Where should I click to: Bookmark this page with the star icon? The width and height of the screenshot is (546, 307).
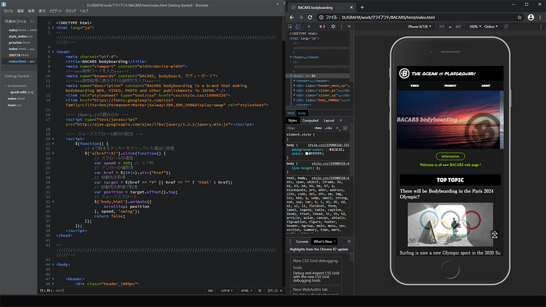pyautogui.click(x=519, y=17)
